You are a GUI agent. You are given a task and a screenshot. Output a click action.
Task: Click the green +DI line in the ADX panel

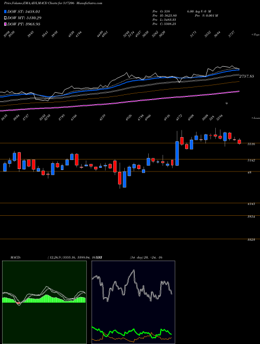tap(132, 333)
